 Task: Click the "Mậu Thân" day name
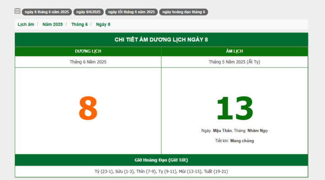222,131
